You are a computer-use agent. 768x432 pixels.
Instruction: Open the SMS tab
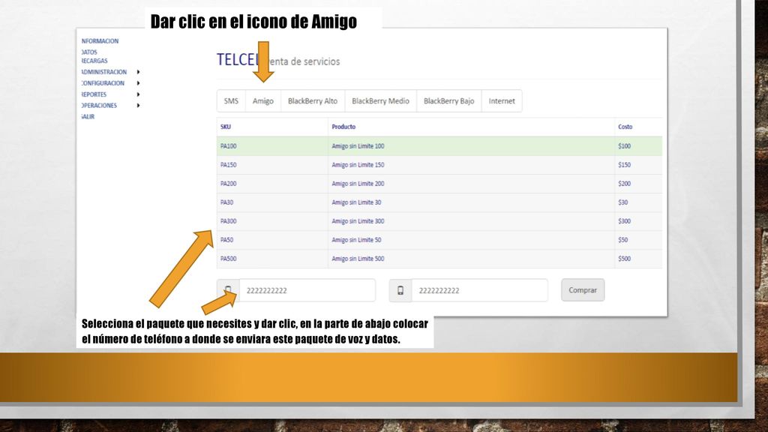(231, 101)
